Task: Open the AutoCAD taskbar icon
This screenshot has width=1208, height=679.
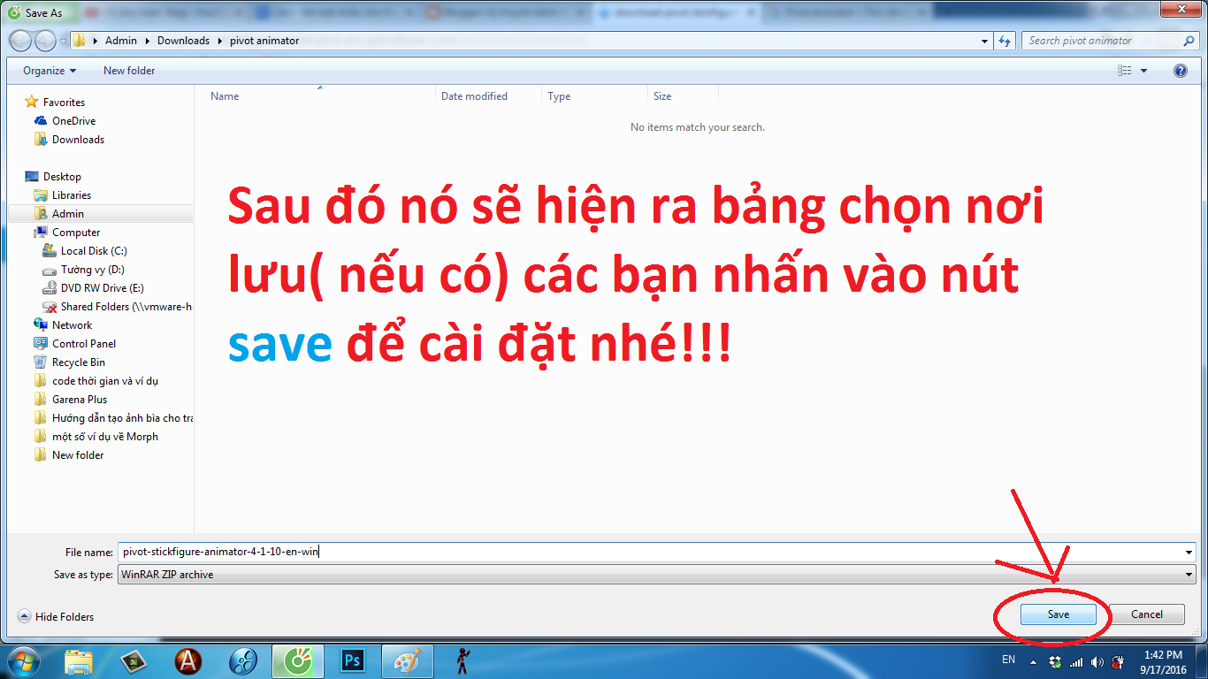Action: (187, 661)
